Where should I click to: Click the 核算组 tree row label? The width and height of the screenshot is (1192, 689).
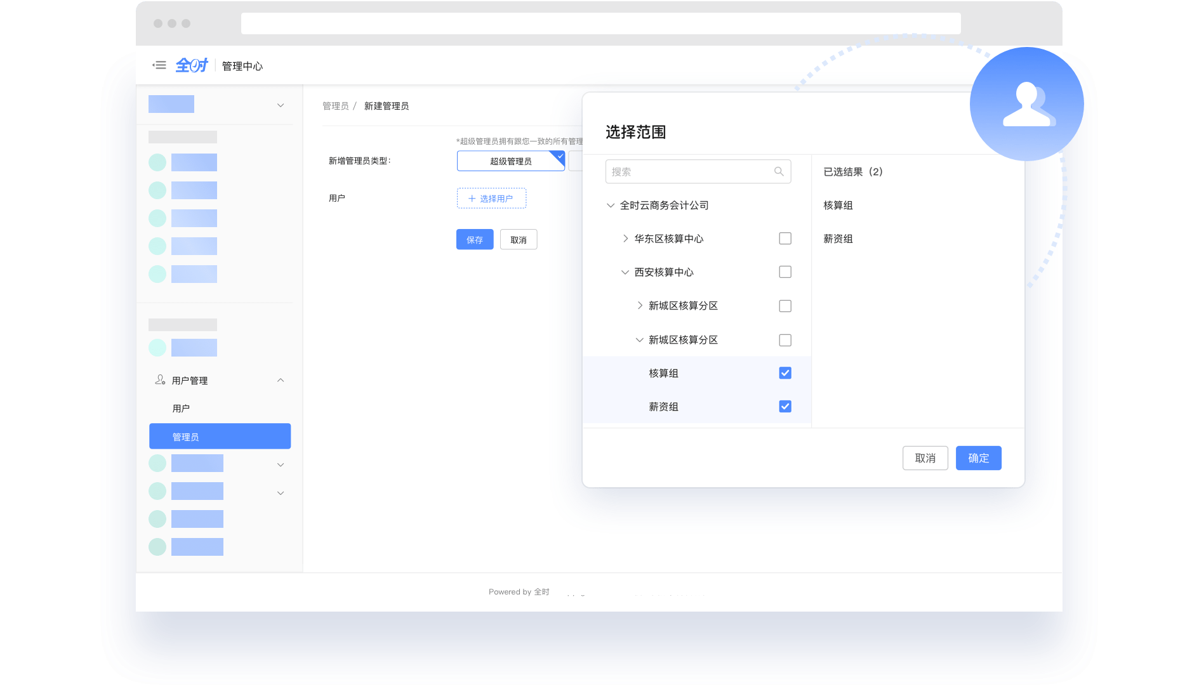click(x=663, y=374)
